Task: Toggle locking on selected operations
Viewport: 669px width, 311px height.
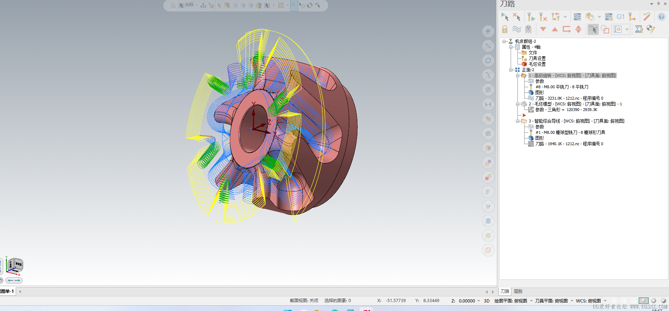Action: click(x=505, y=29)
